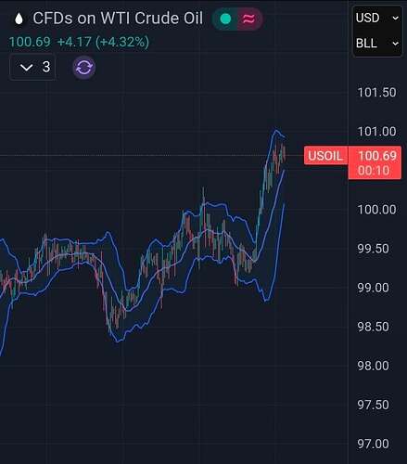This screenshot has height=464, width=407.
Task: Click the 100.00 price scale label
Action: click(376, 210)
